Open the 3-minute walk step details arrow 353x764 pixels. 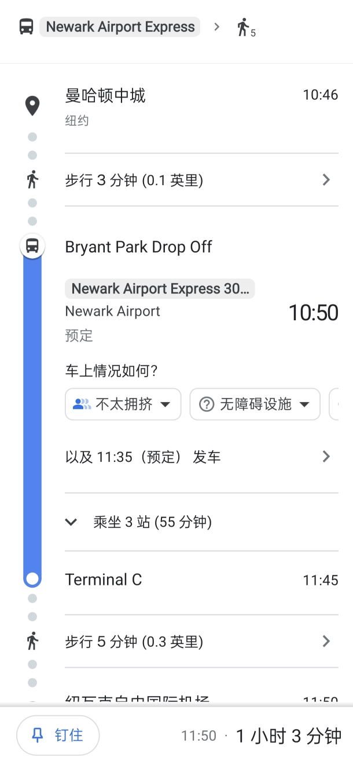coord(326,180)
